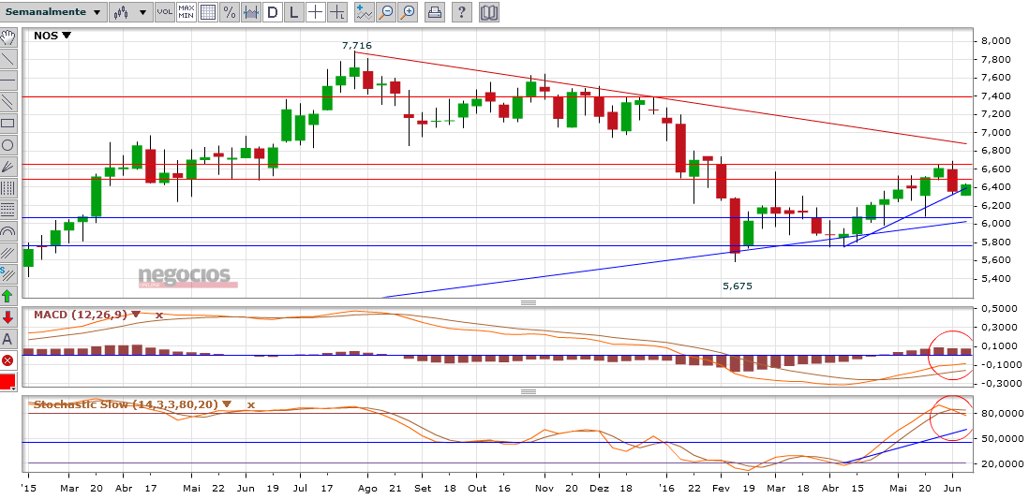
Task: Select the parallel channel lines tool
Action: click(7, 102)
